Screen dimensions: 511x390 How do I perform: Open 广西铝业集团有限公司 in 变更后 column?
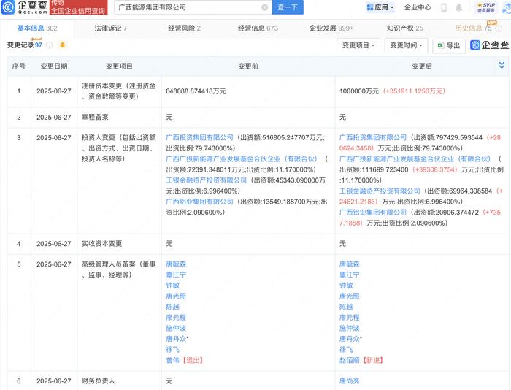pyautogui.click(x=373, y=213)
